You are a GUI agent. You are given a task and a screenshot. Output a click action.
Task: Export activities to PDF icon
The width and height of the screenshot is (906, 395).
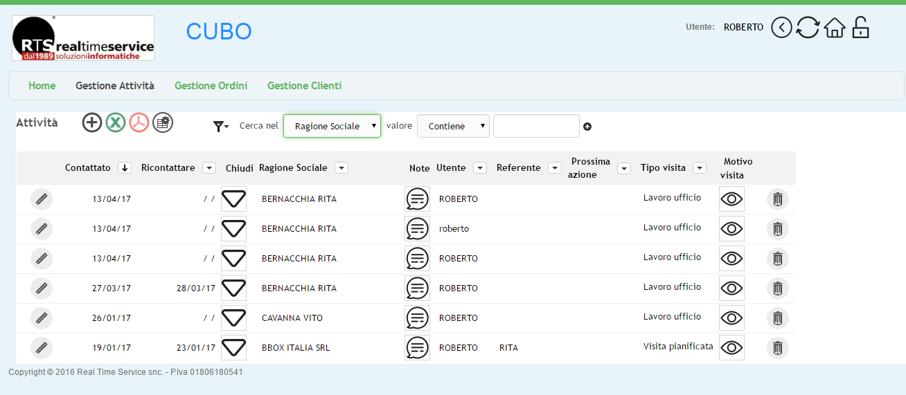(x=139, y=122)
